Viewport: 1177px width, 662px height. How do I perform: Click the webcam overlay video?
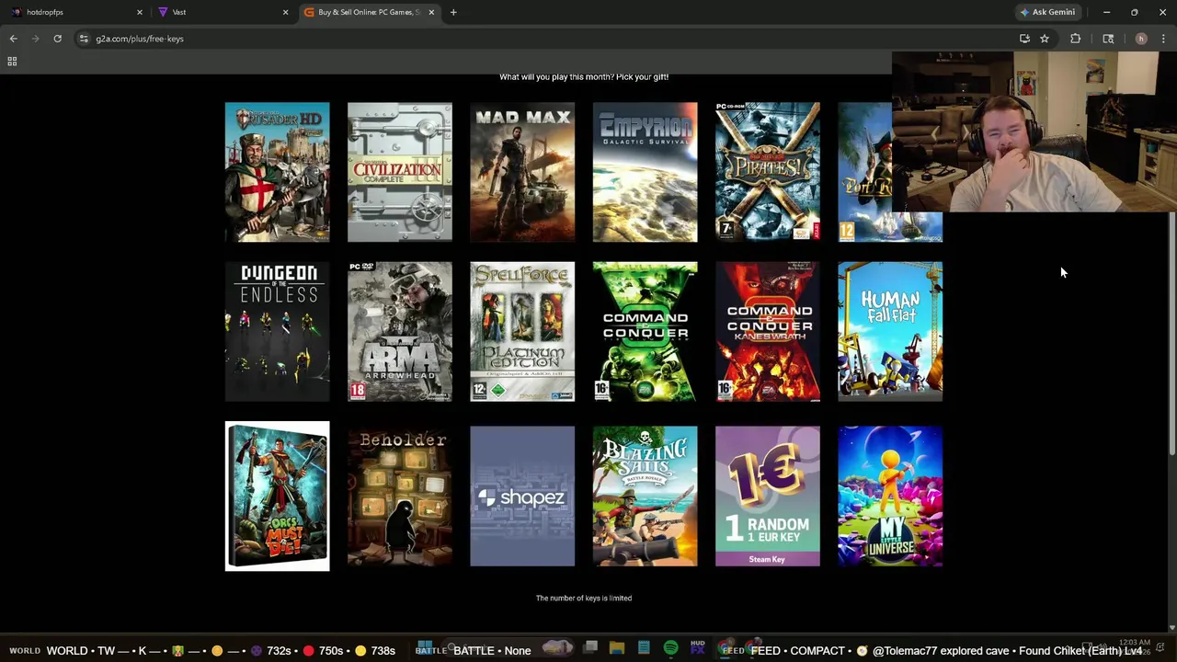tap(1034, 131)
